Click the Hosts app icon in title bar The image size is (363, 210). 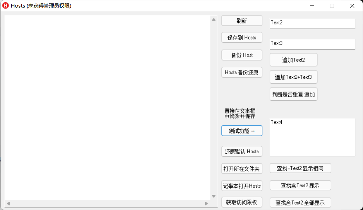(x=5, y=5)
